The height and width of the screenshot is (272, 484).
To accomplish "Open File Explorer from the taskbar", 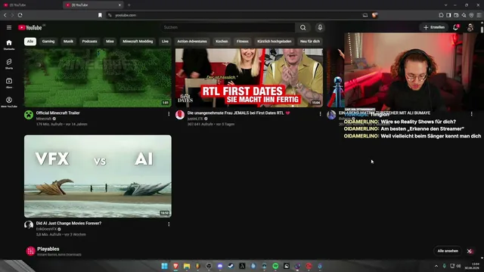I will [187, 266].
